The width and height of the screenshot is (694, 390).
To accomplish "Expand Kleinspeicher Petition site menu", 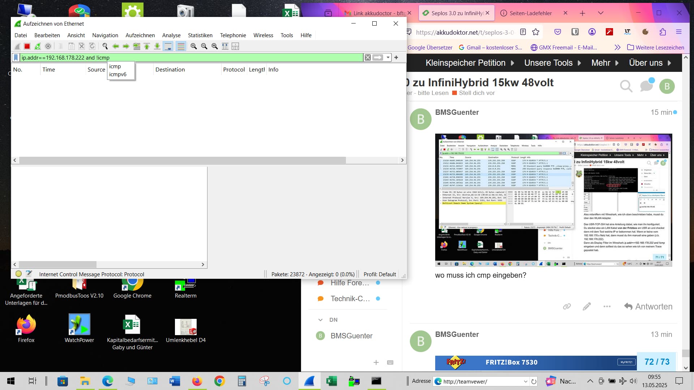I will click(470, 63).
